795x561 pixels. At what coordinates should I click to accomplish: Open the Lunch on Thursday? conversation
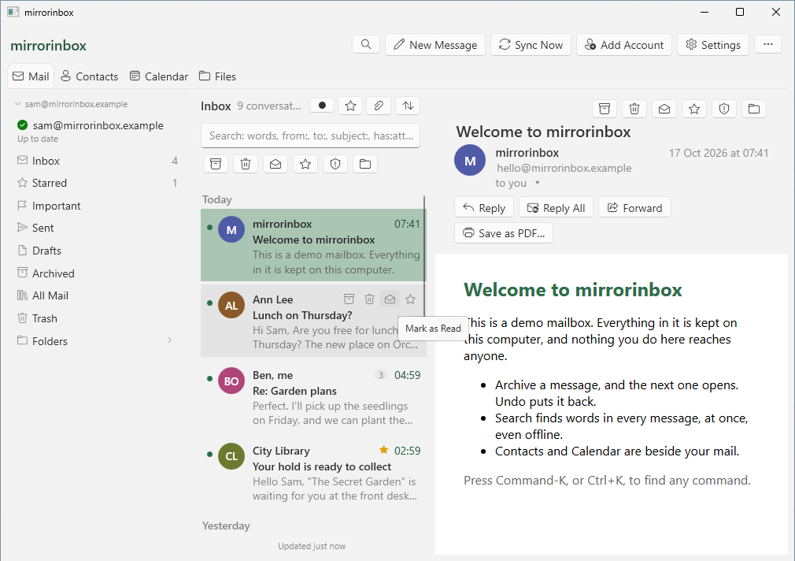(313, 321)
